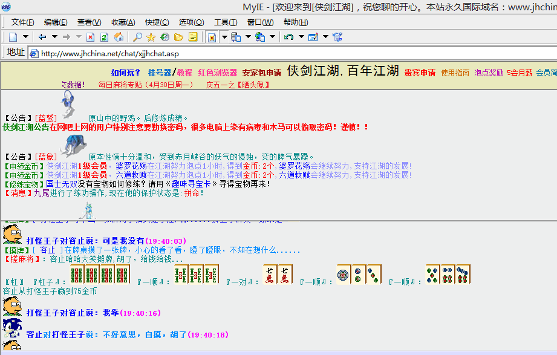557x355 pixels.
Task: Click player name 国士无双
Action: tap(62, 184)
